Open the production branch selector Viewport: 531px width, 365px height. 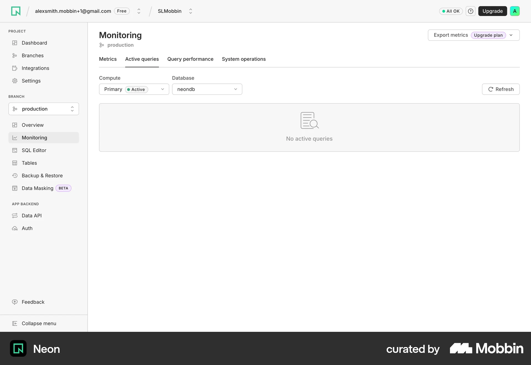pos(44,109)
